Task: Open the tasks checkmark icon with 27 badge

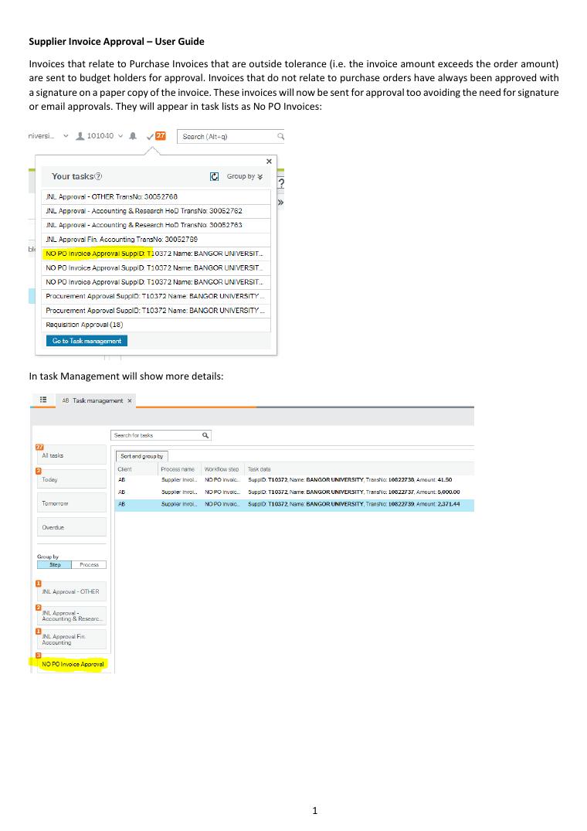Action: click(156, 136)
